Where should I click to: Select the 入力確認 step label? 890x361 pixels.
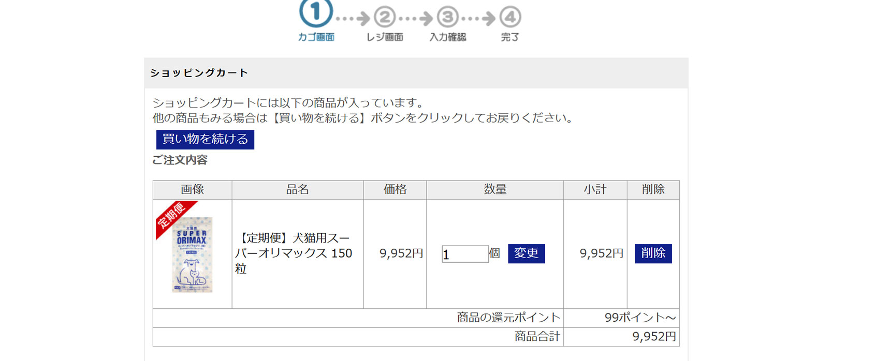448,37
